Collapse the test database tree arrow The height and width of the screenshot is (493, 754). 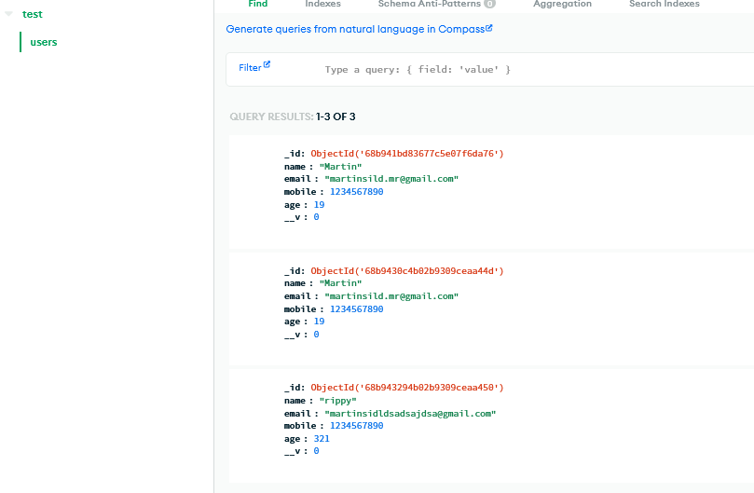click(8, 14)
